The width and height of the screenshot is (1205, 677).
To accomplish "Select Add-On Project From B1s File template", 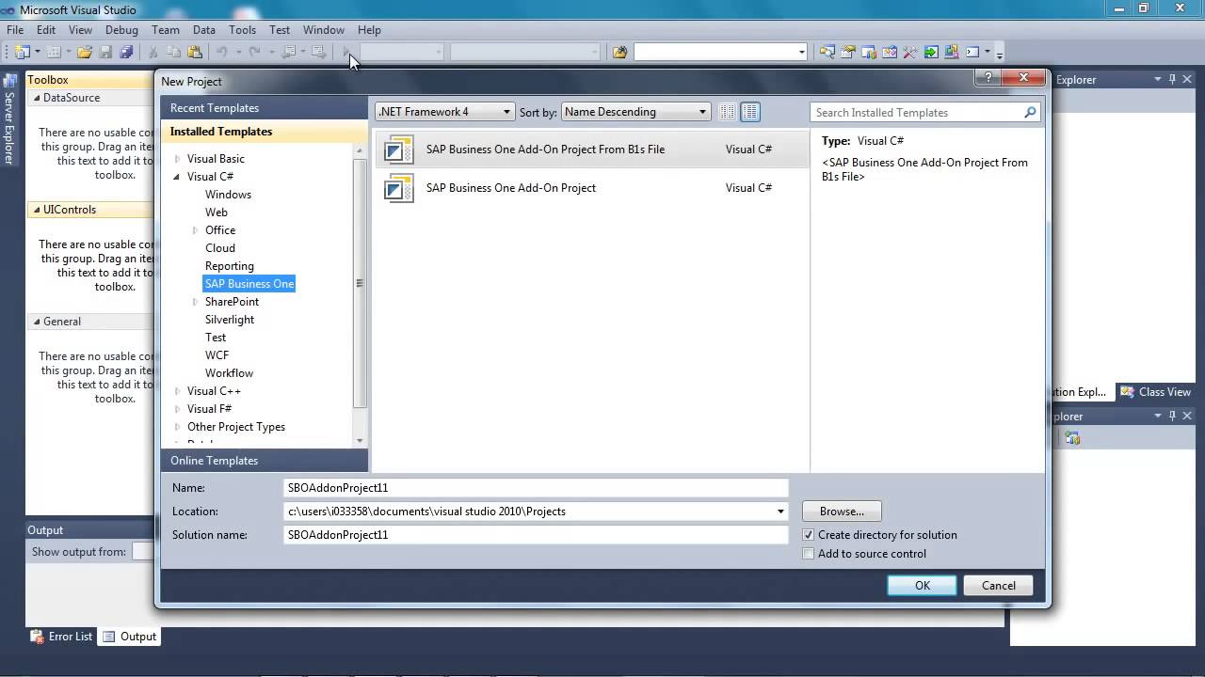I will click(x=591, y=150).
